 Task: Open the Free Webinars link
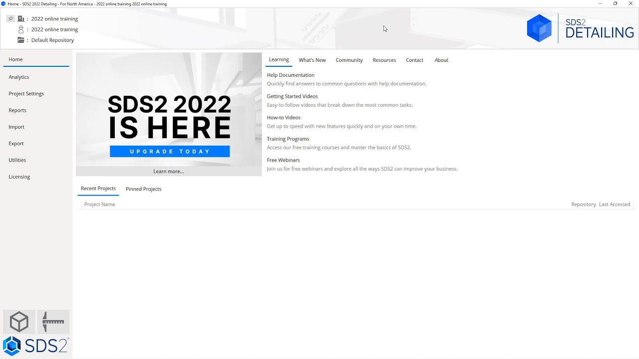coord(283,160)
